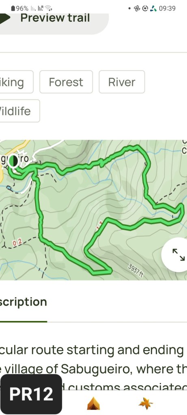Expand the trail map to fullscreen

(x=178, y=255)
